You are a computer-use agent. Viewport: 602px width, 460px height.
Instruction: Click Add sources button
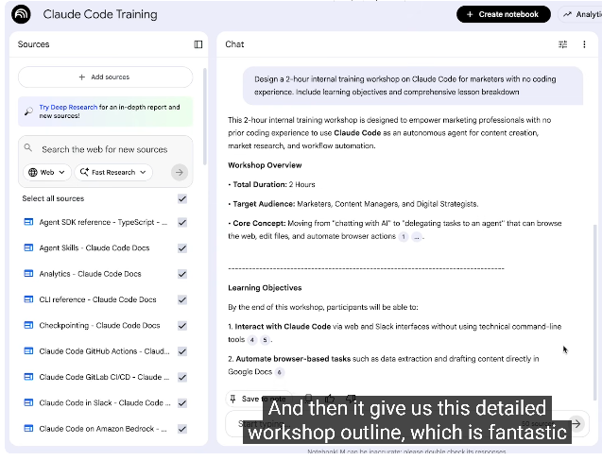pyautogui.click(x=105, y=77)
